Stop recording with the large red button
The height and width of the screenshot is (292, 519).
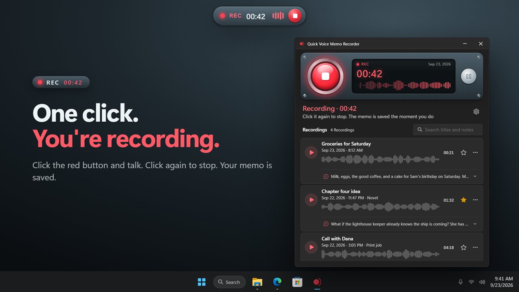tap(325, 76)
